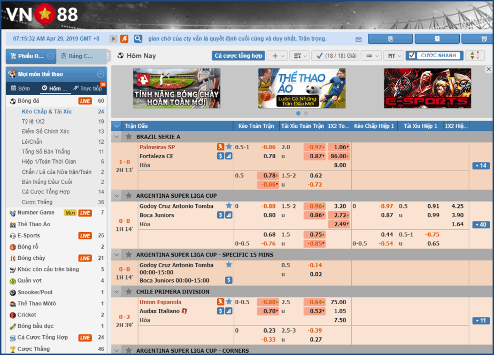
Task: Bet Fortaleza CE 1X2 odds 86.00
Action: coord(338,156)
